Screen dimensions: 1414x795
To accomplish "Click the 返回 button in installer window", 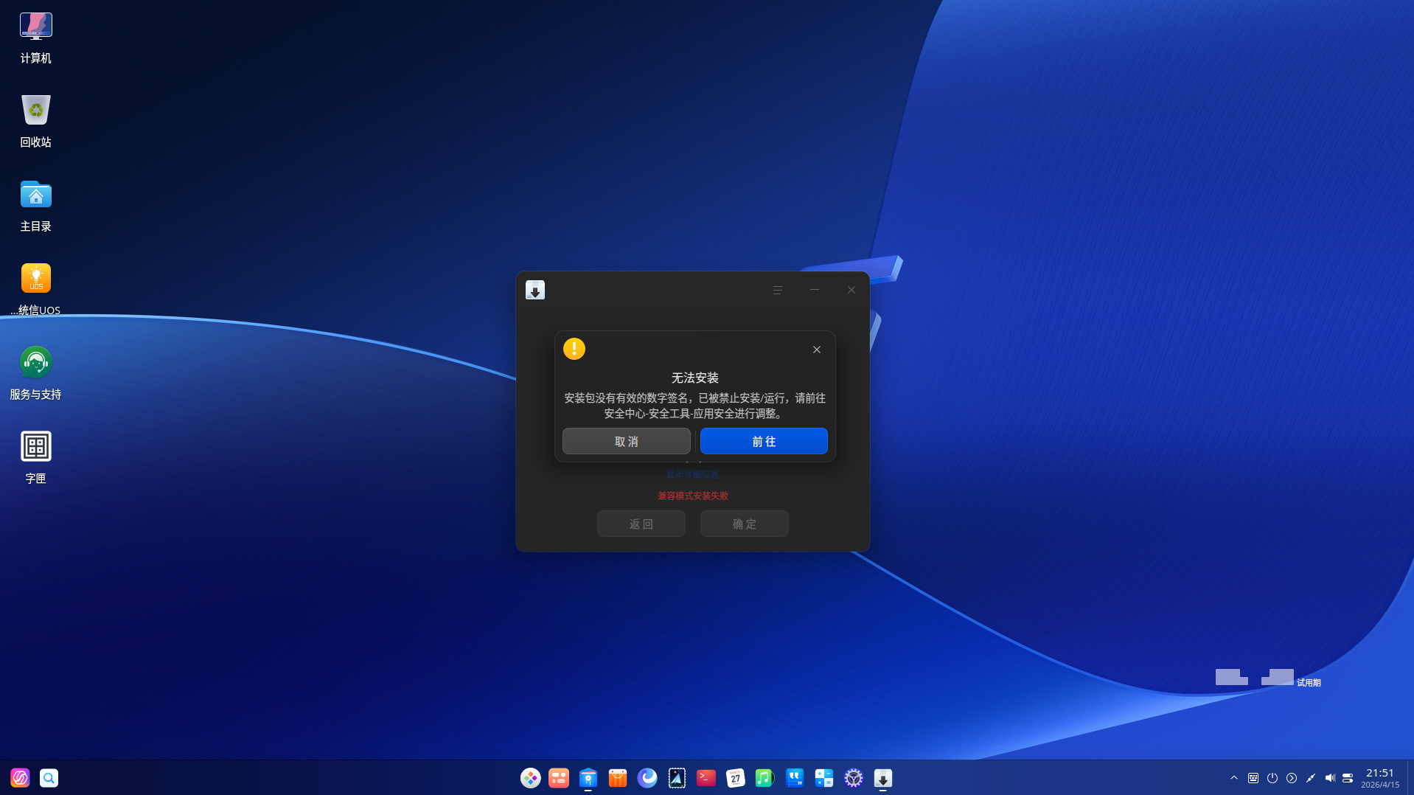I will click(x=641, y=524).
